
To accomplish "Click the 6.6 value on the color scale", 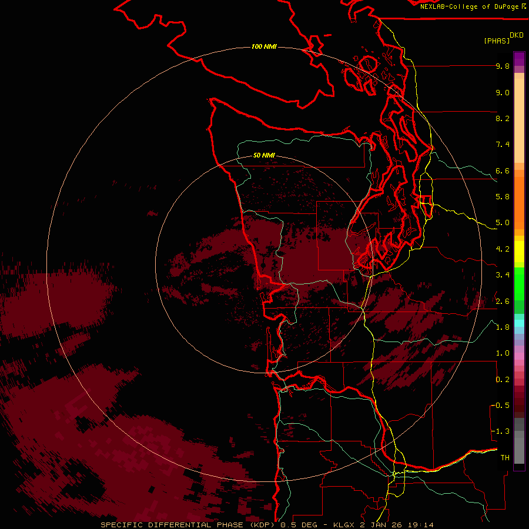I will [x=503, y=170].
